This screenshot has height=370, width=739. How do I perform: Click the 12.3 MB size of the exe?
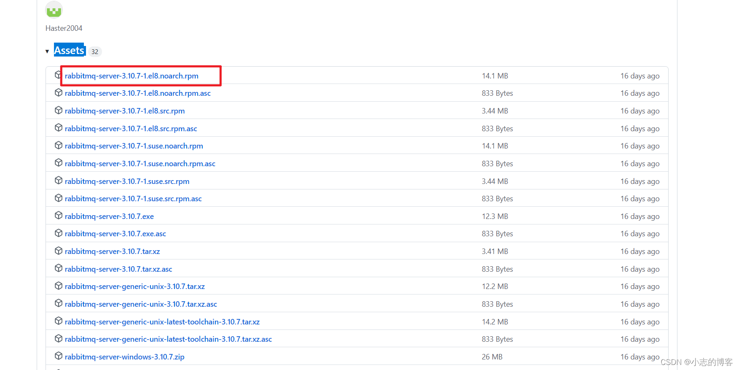(x=495, y=216)
